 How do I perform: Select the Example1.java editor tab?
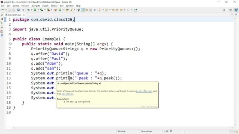pyautogui.click(x=15, y=15)
